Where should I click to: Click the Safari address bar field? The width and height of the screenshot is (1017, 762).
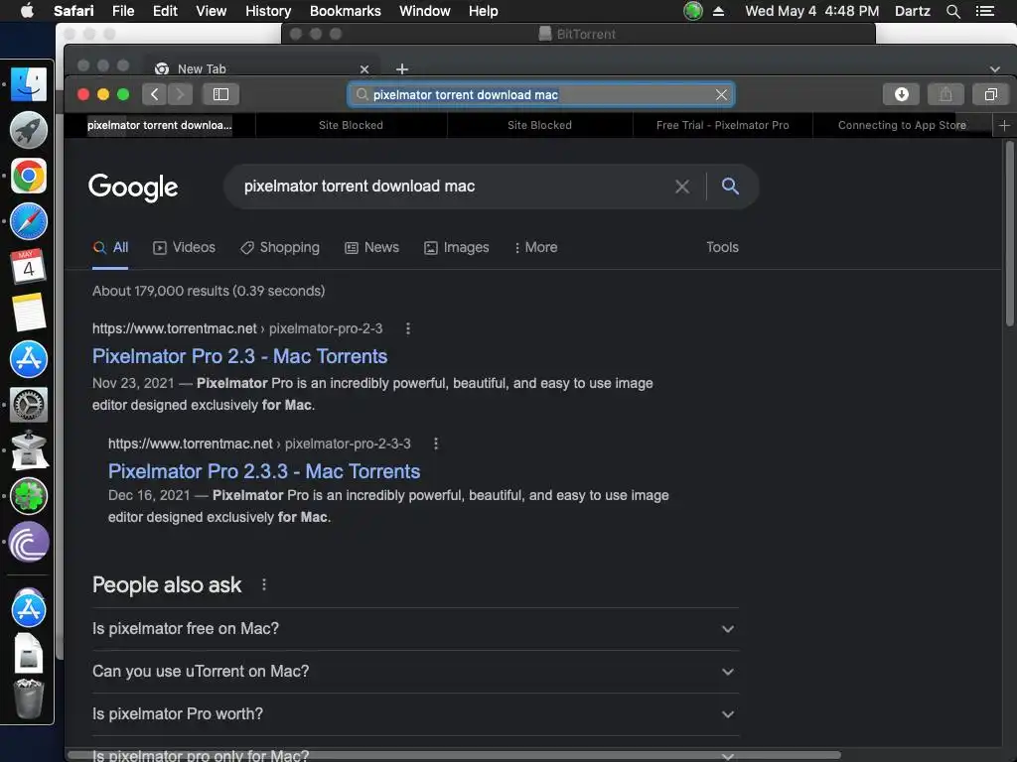tap(541, 94)
